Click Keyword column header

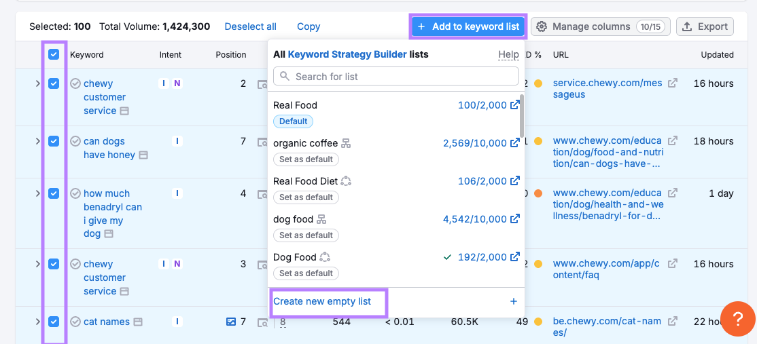tap(87, 54)
